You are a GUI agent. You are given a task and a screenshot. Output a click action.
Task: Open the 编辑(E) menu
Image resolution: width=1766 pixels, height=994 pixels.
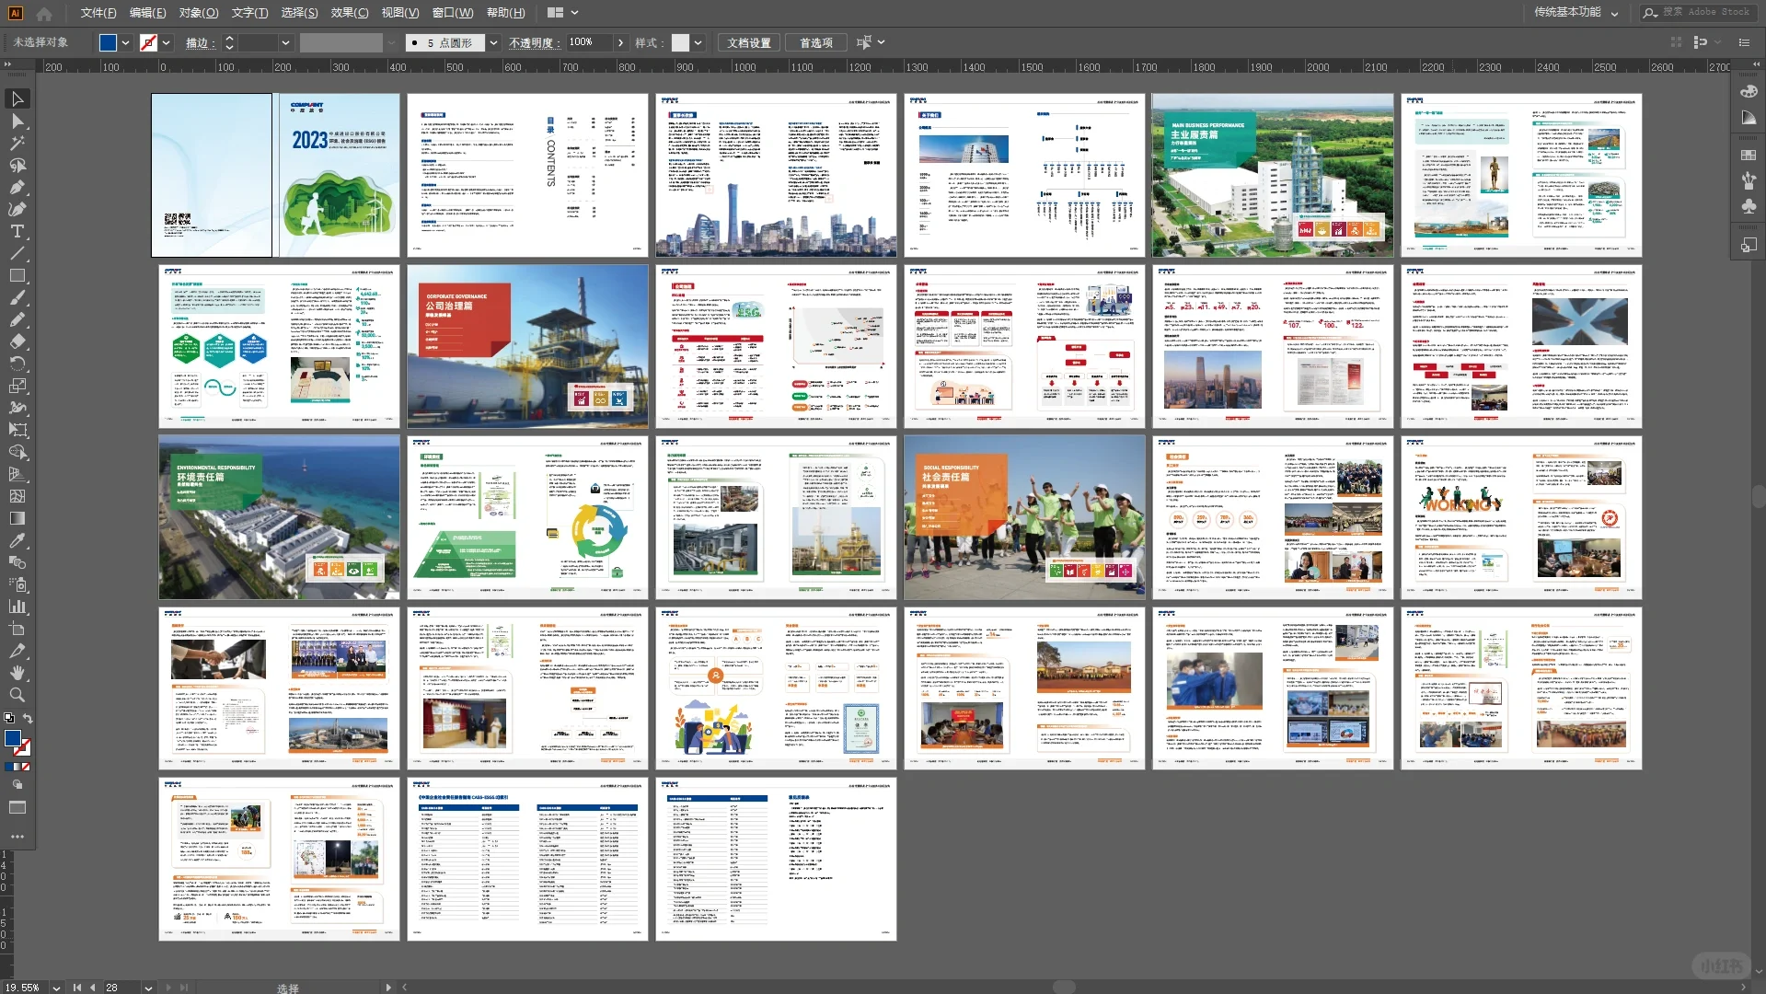coord(147,13)
